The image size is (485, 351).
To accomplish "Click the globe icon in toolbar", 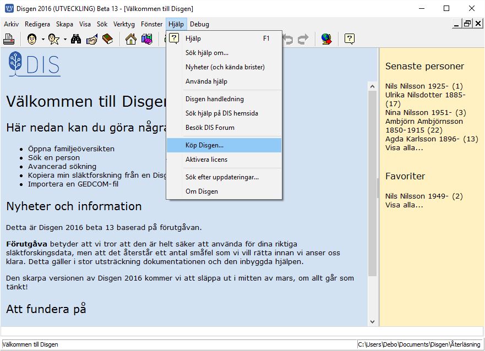I will [x=326, y=39].
